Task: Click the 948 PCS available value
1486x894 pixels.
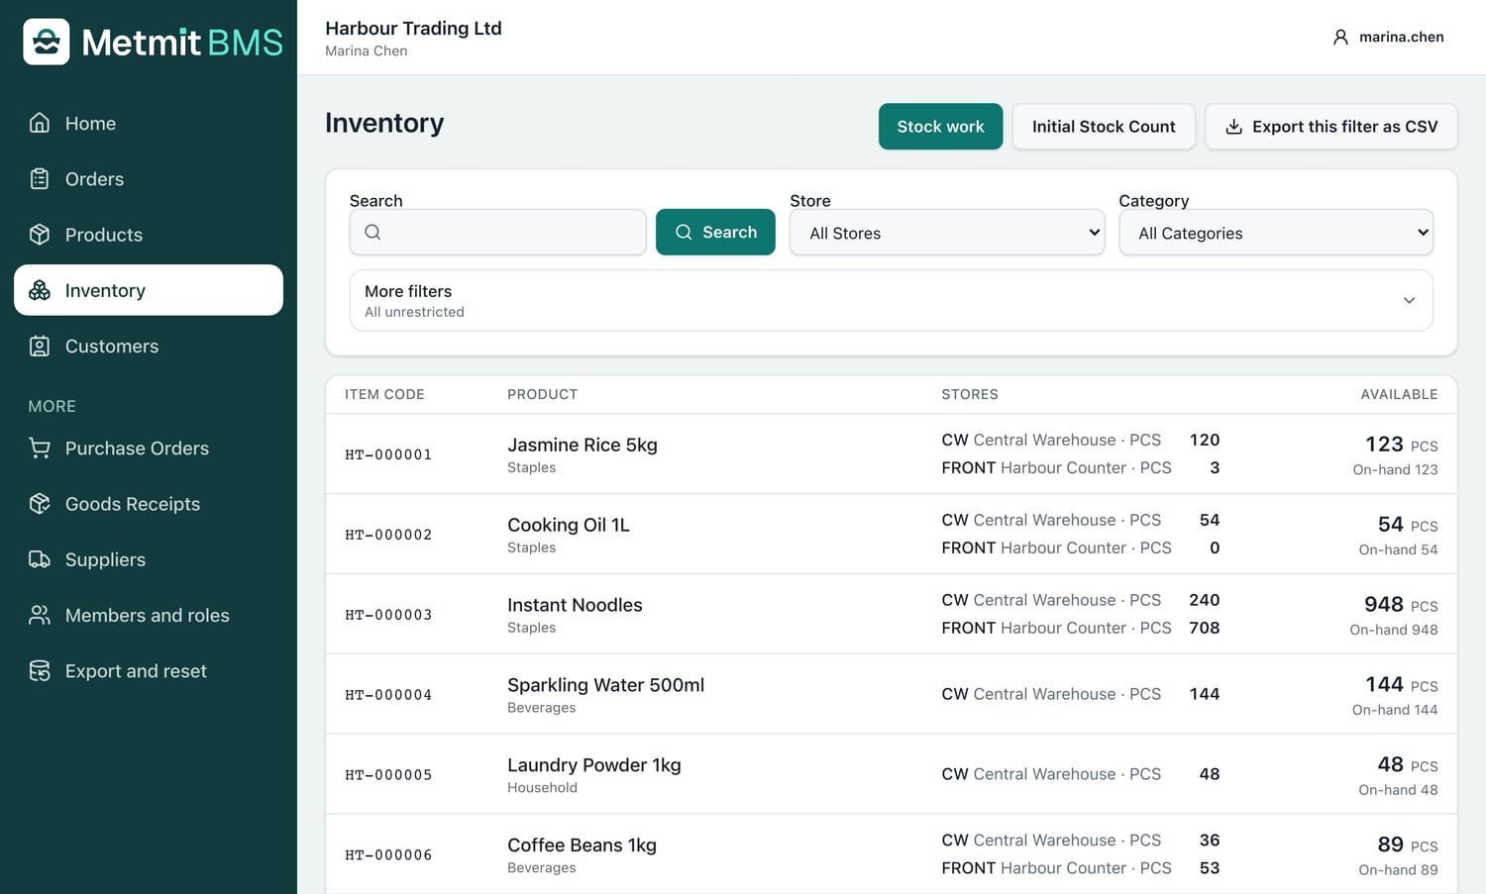Action: click(1401, 604)
